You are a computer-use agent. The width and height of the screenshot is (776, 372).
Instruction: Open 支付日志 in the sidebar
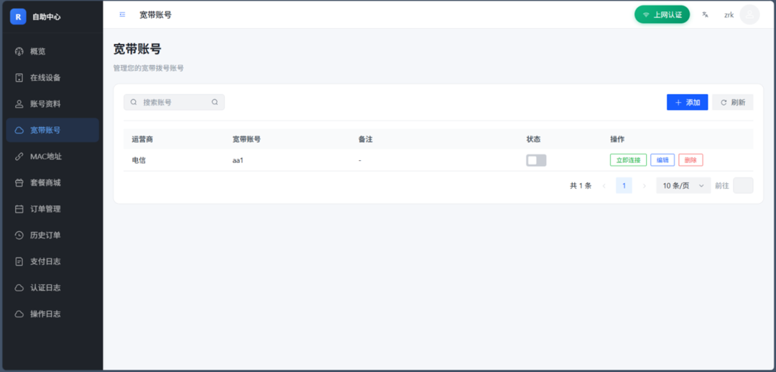[52, 261]
